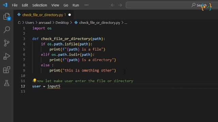This screenshot has width=218, height=122.
Task: Open the check_file_or_directory.py breadcrumb
Action: pos(99,23)
